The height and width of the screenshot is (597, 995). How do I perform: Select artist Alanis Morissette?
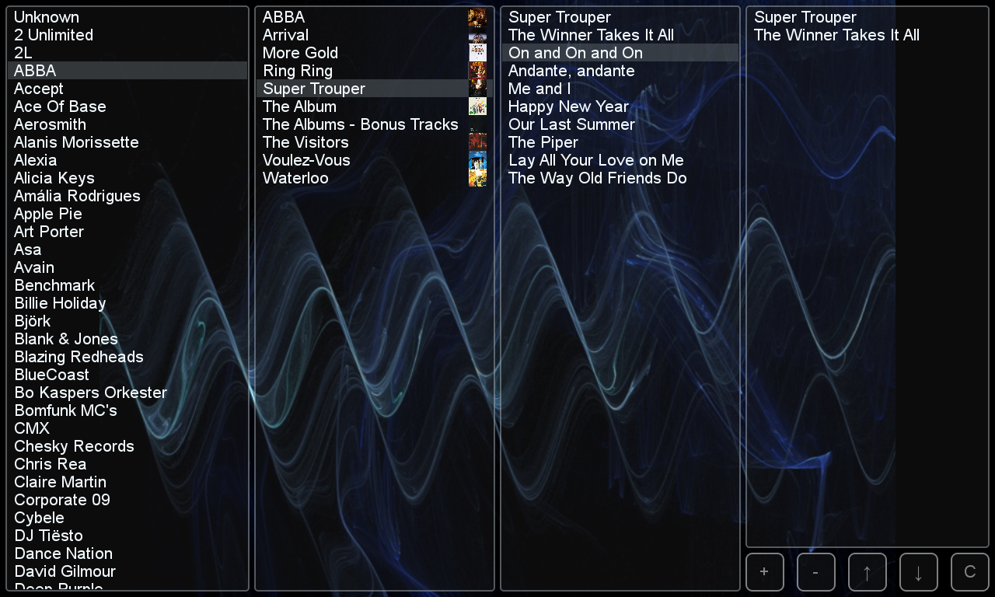click(x=127, y=142)
